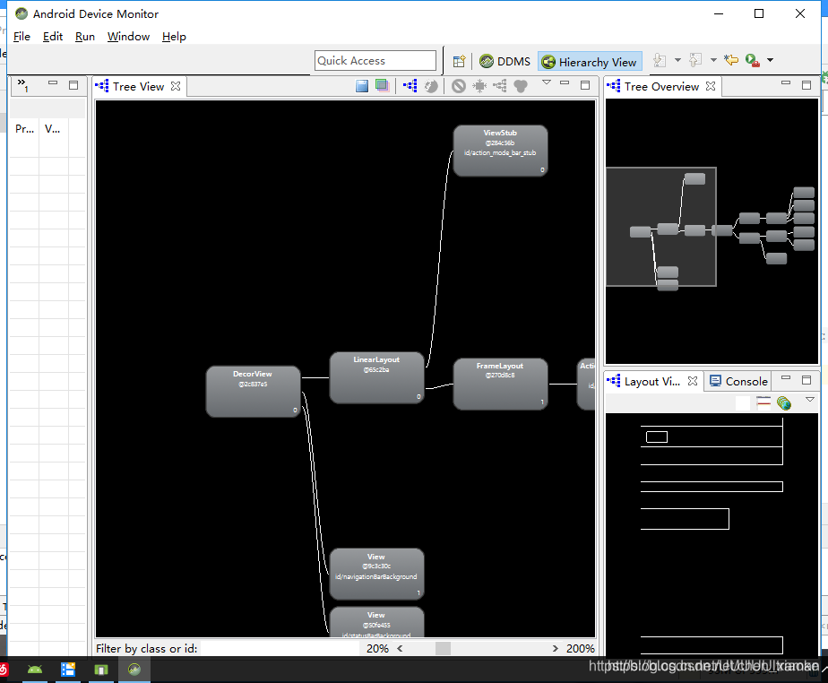Maximize the Layout View panel
The width and height of the screenshot is (828, 683).
[x=806, y=380]
